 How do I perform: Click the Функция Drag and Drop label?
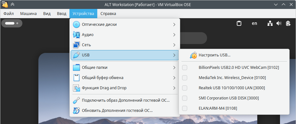(104, 88)
